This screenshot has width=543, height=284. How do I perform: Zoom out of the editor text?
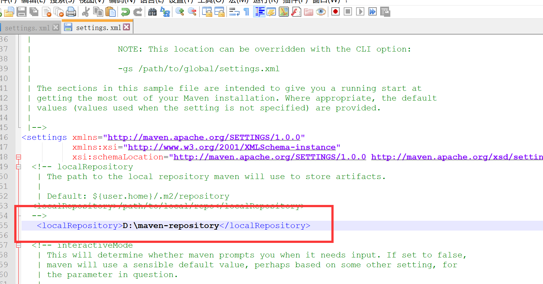192,12
